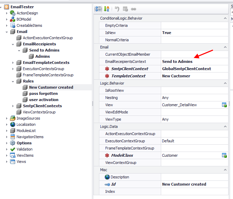Viewport: 233px width, 199px height.
Task: Click the ModulesList cube icon
Action: [x=13, y=131]
